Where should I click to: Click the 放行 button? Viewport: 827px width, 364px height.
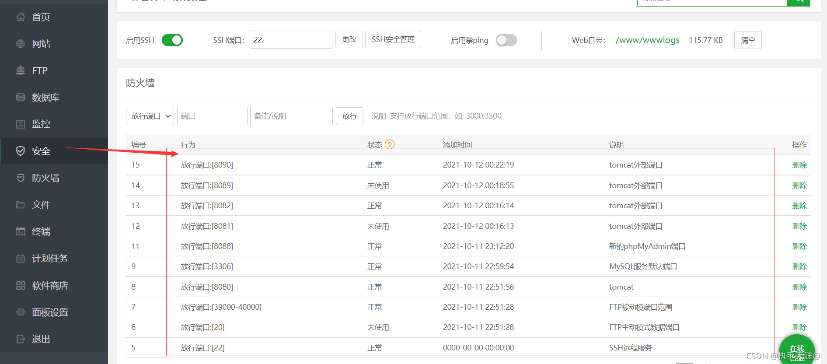pos(349,116)
